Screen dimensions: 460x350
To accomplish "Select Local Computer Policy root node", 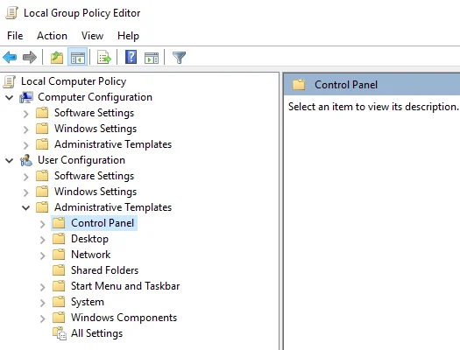I will tap(74, 81).
